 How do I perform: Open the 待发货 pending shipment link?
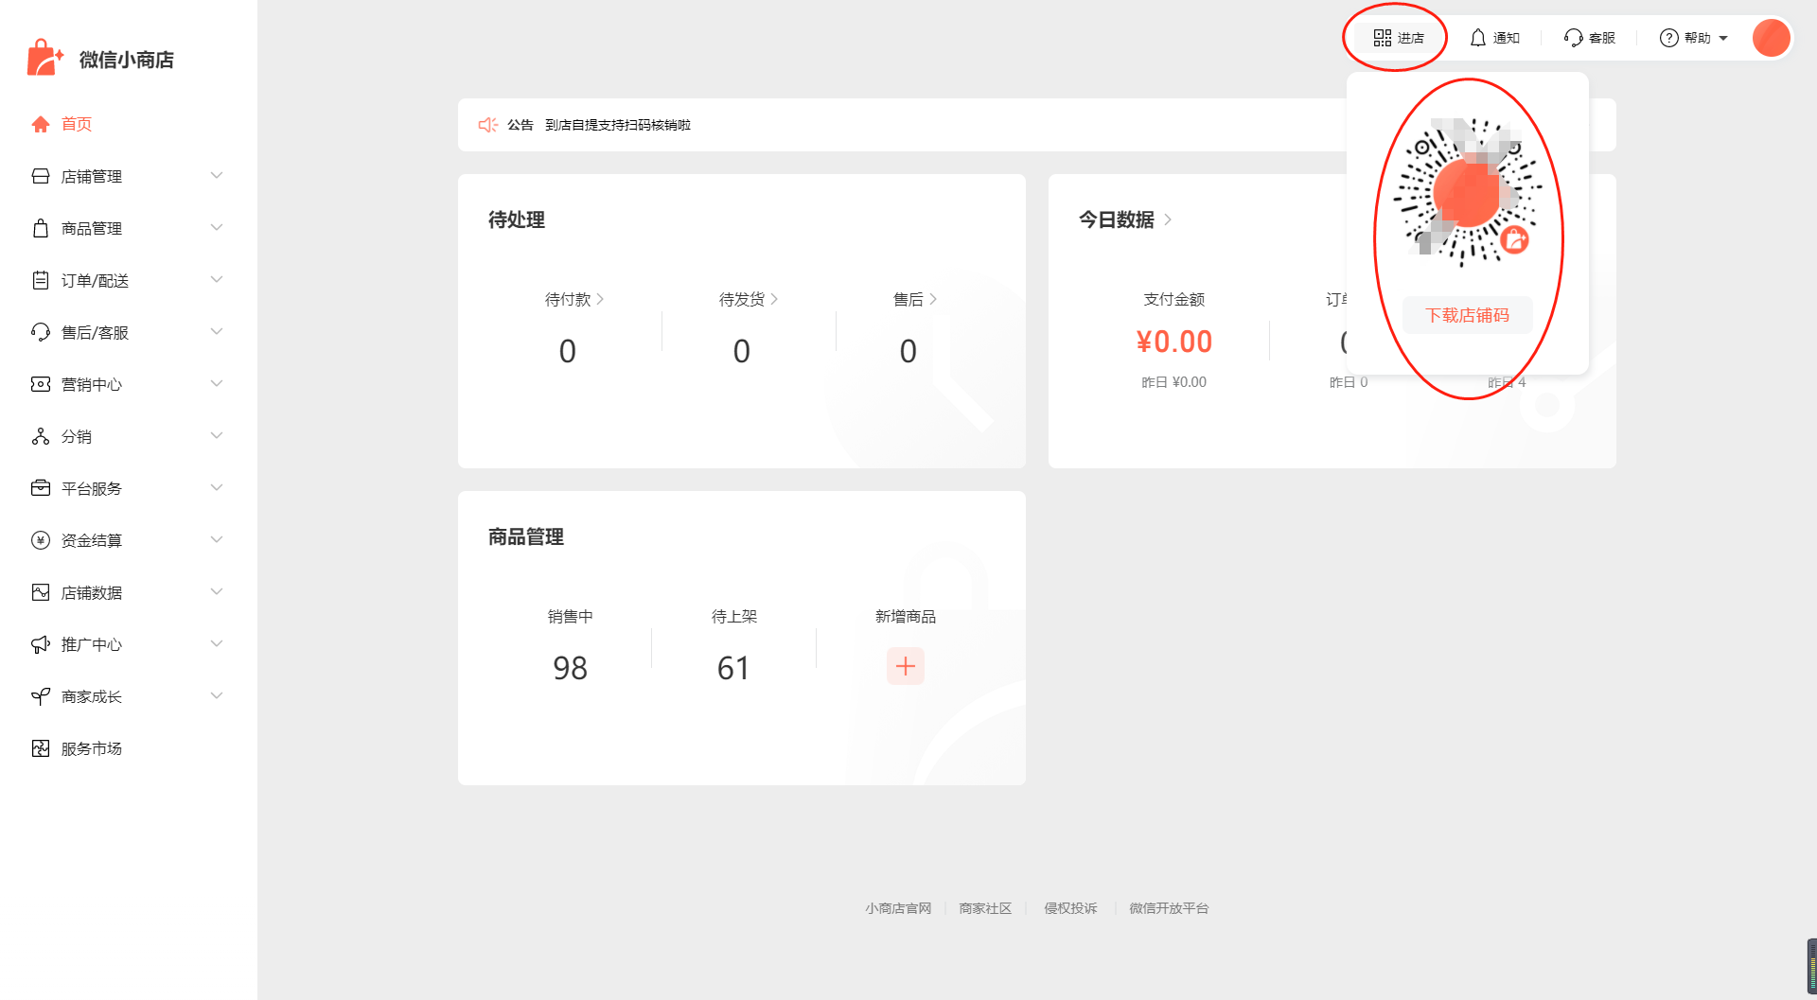749,299
